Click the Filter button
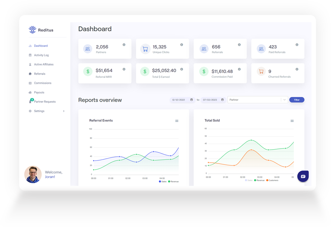 297,100
